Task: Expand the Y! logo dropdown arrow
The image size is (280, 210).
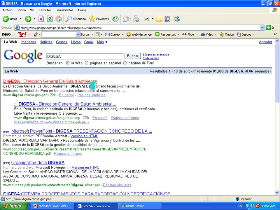Action: click(x=30, y=34)
